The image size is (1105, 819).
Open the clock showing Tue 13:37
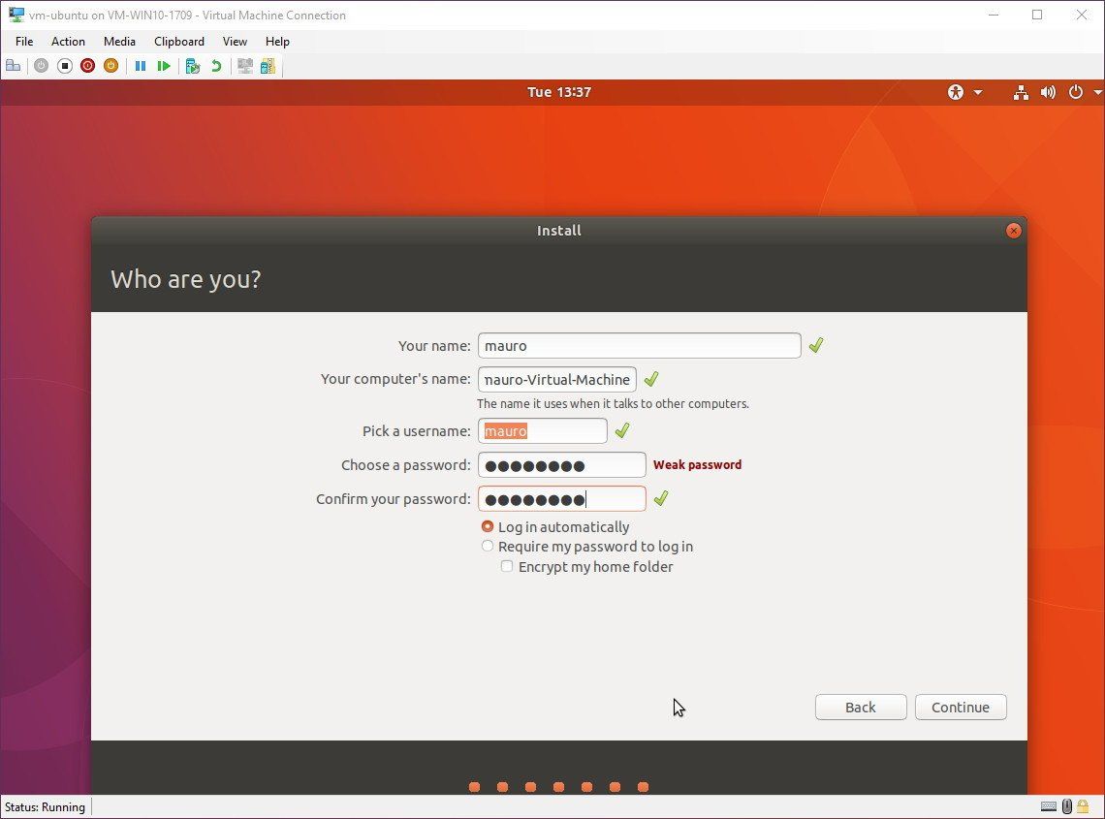(x=559, y=92)
